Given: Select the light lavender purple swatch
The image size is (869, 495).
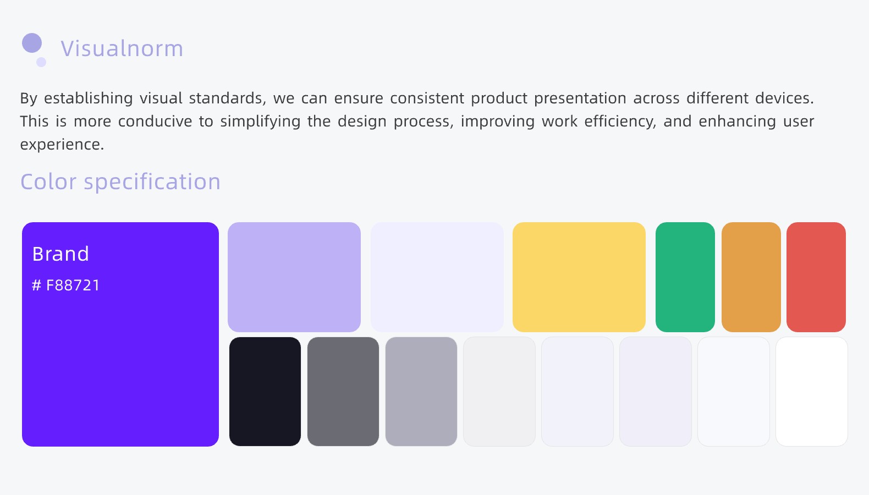Looking at the screenshot, I should 294,277.
